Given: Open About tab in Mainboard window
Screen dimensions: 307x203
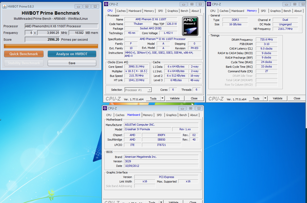Looking at the screenshot, I should click(194, 115).
